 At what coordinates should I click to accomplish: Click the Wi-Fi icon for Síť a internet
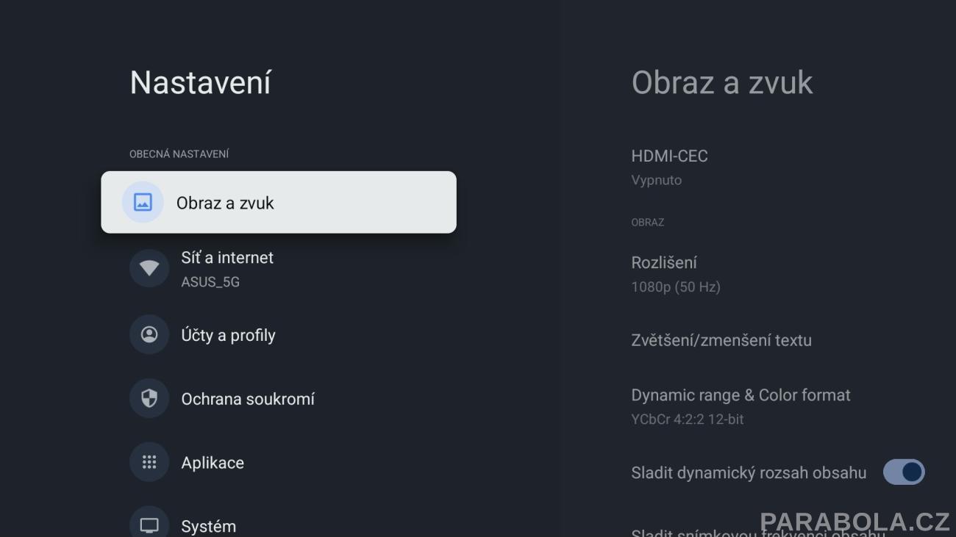(149, 268)
